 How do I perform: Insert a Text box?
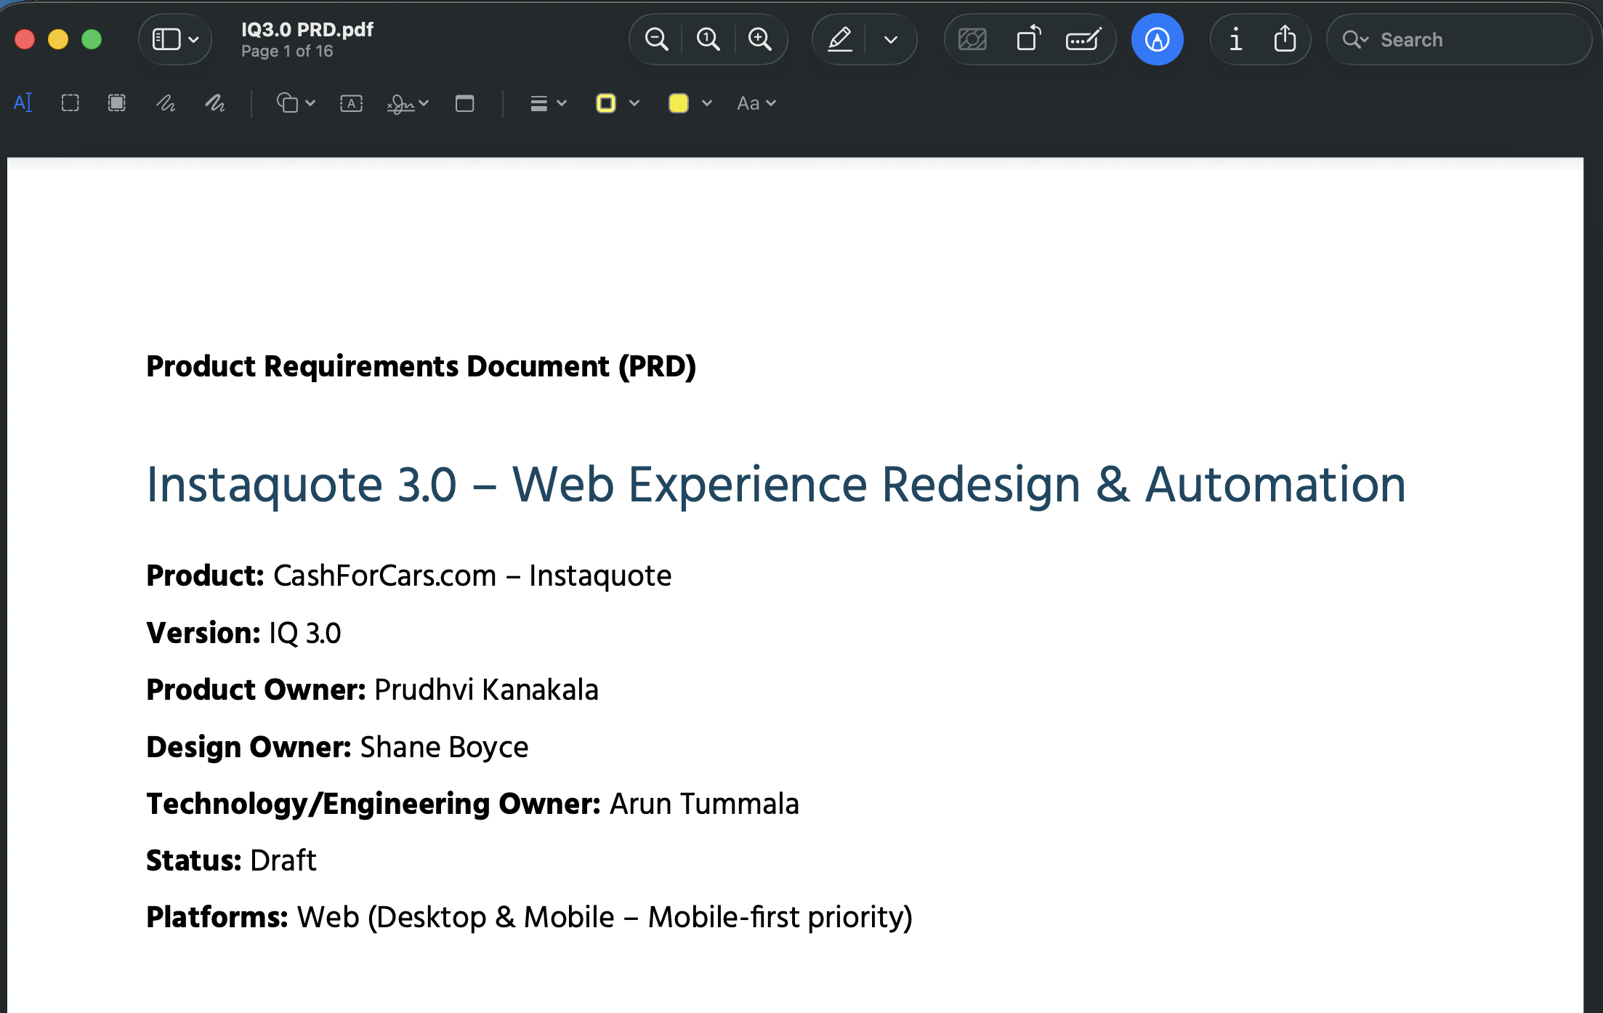pyautogui.click(x=352, y=103)
